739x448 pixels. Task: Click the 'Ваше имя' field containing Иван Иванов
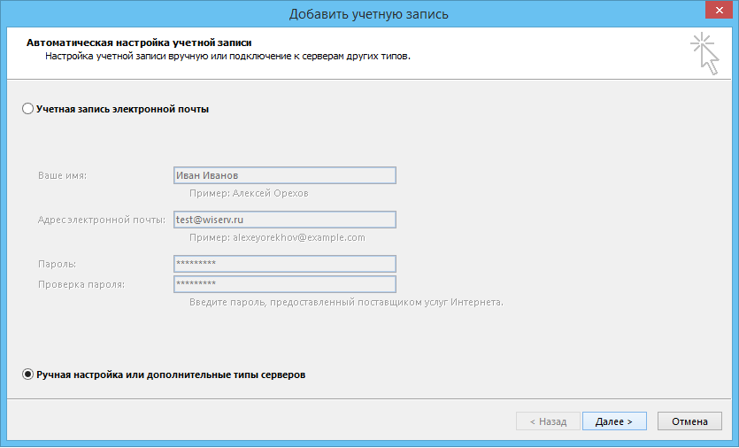pyautogui.click(x=284, y=175)
